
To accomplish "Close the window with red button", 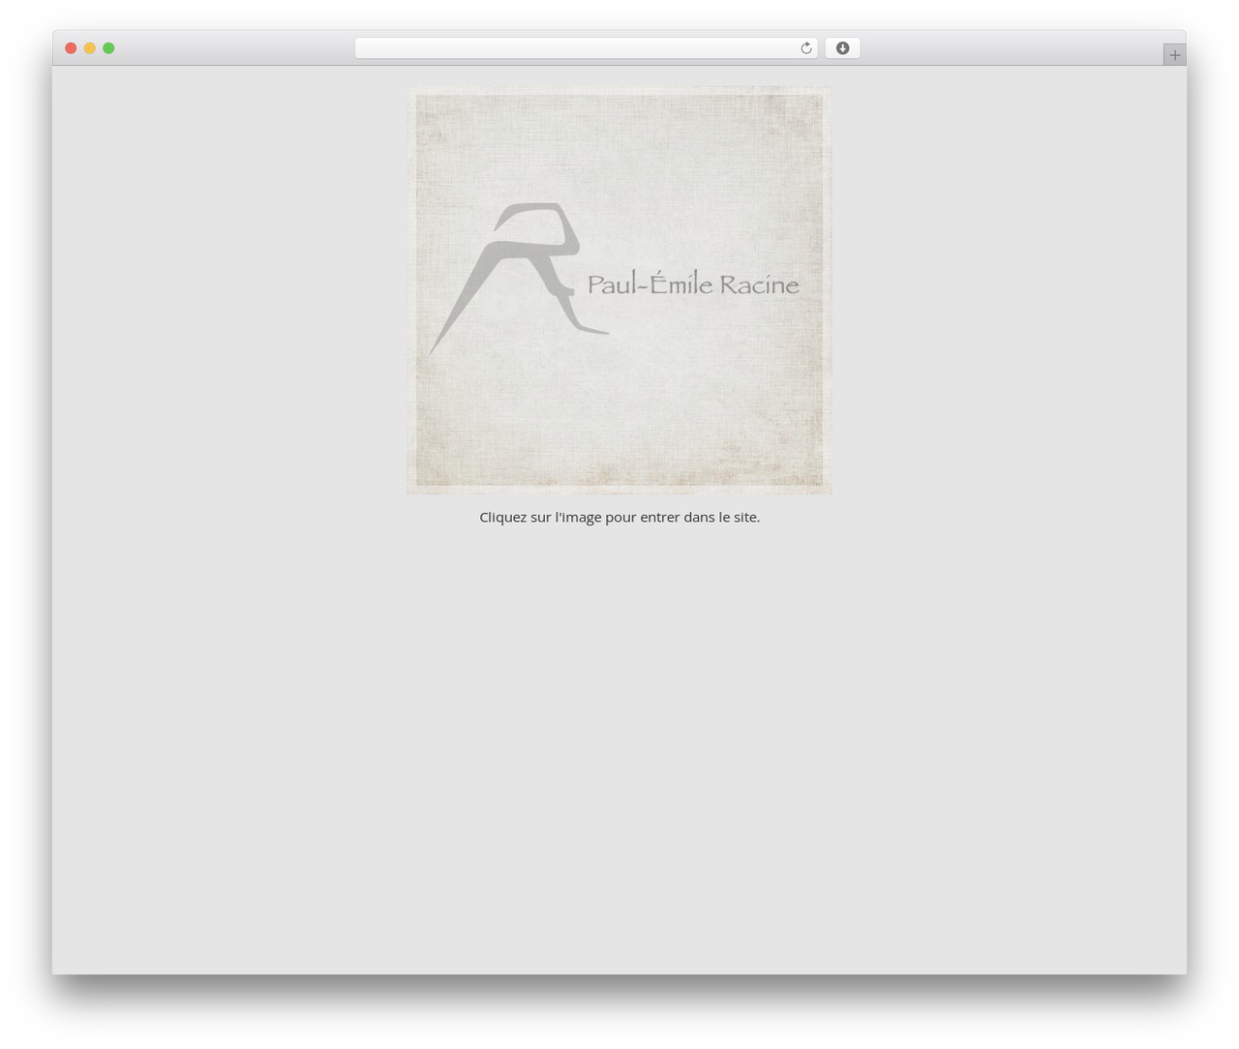I will (x=71, y=48).
